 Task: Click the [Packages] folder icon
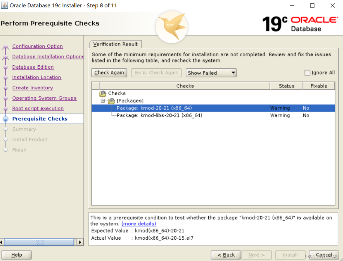(111, 101)
